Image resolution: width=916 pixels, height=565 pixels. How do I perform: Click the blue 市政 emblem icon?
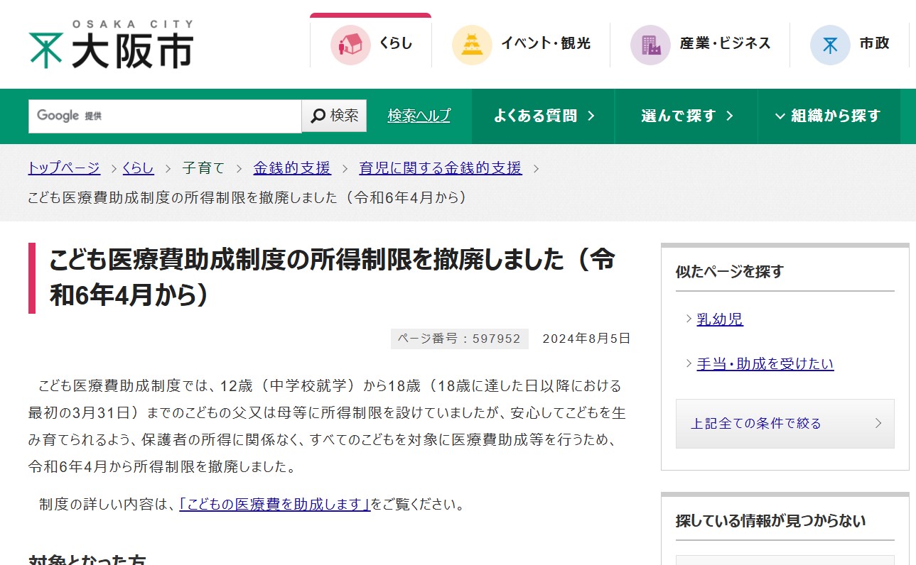point(830,45)
